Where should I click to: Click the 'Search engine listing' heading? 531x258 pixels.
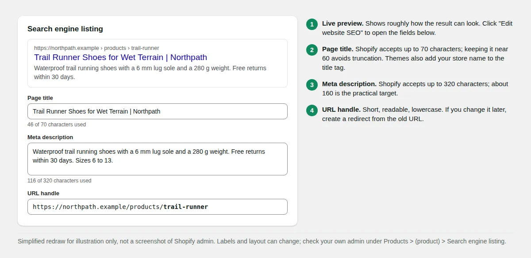tap(65, 29)
